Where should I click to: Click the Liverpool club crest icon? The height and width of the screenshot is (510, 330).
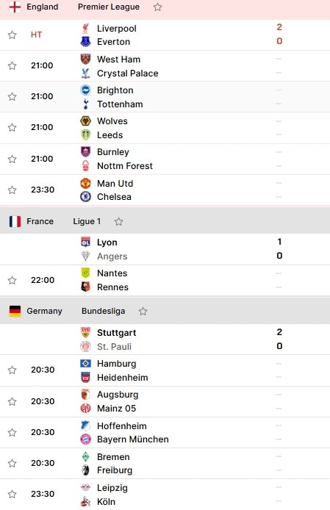click(x=85, y=29)
